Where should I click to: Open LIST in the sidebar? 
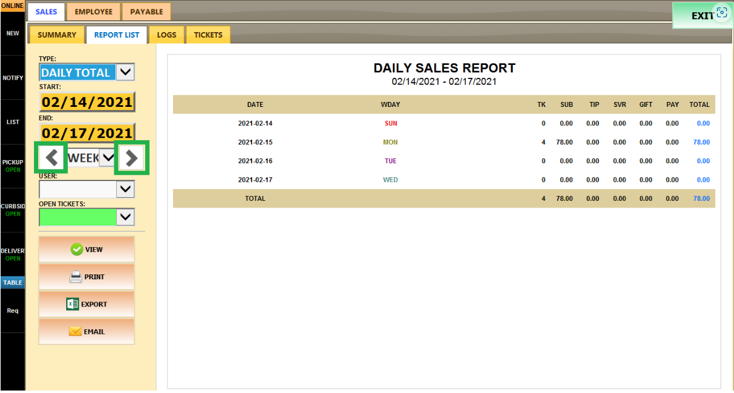12,122
